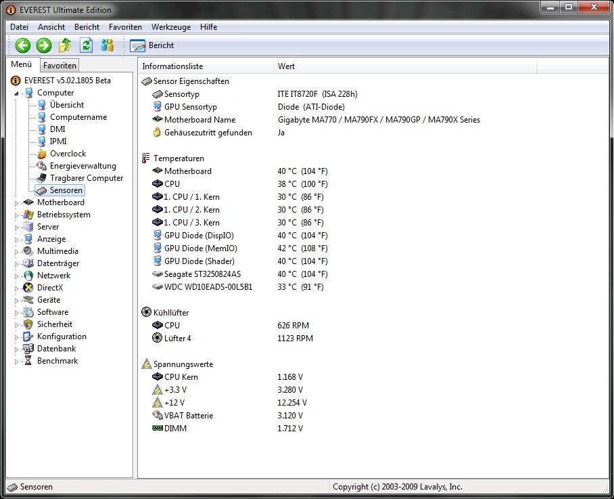Click the fan icon beside Kühllüfter
614x499 pixels.
[147, 312]
